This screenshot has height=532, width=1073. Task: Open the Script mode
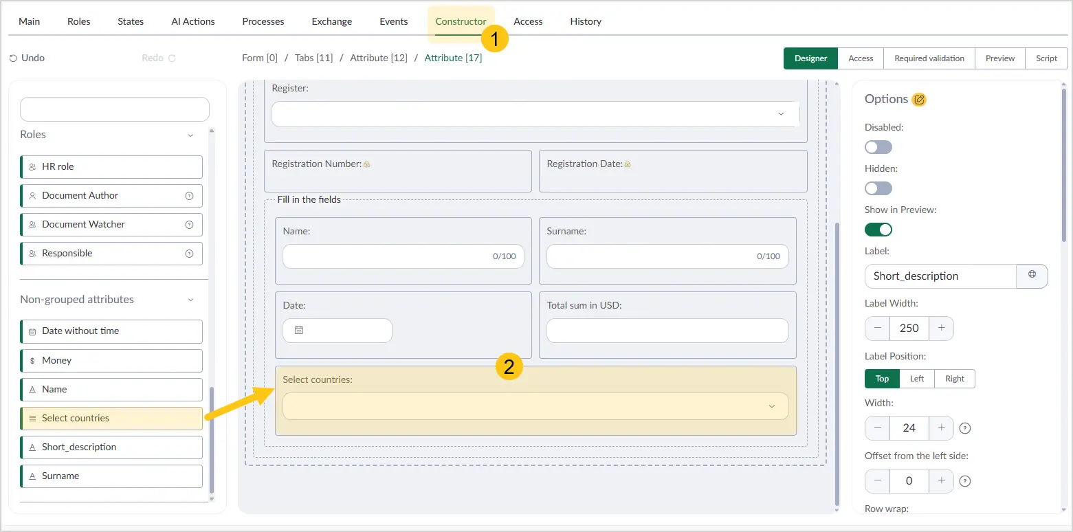tap(1046, 58)
